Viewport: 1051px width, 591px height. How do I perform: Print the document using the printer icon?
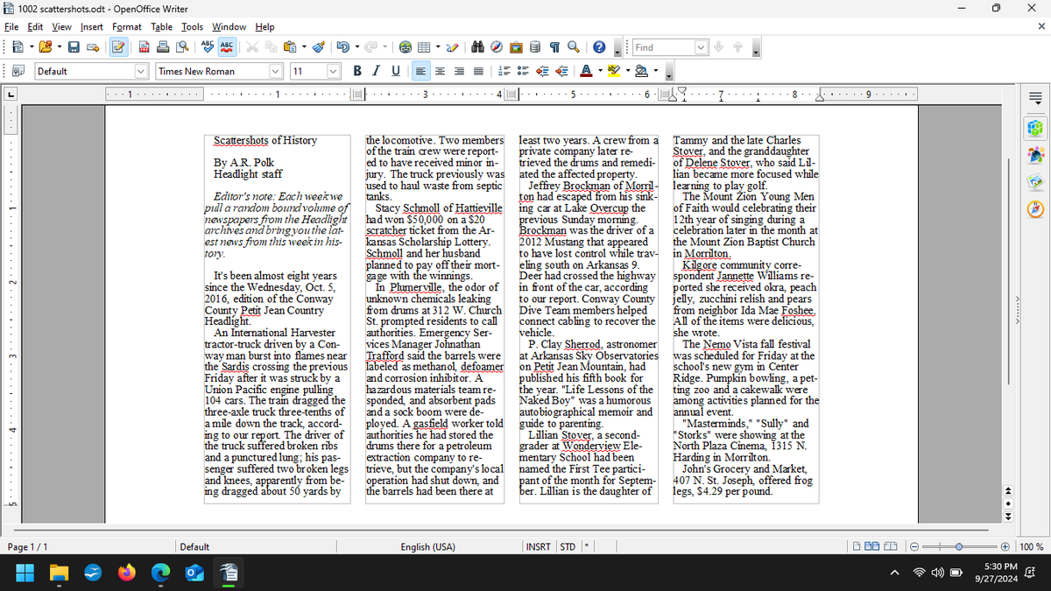click(x=164, y=48)
